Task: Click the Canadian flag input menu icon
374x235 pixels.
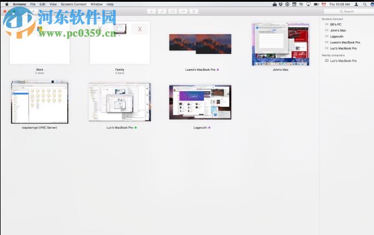Action: [324, 4]
